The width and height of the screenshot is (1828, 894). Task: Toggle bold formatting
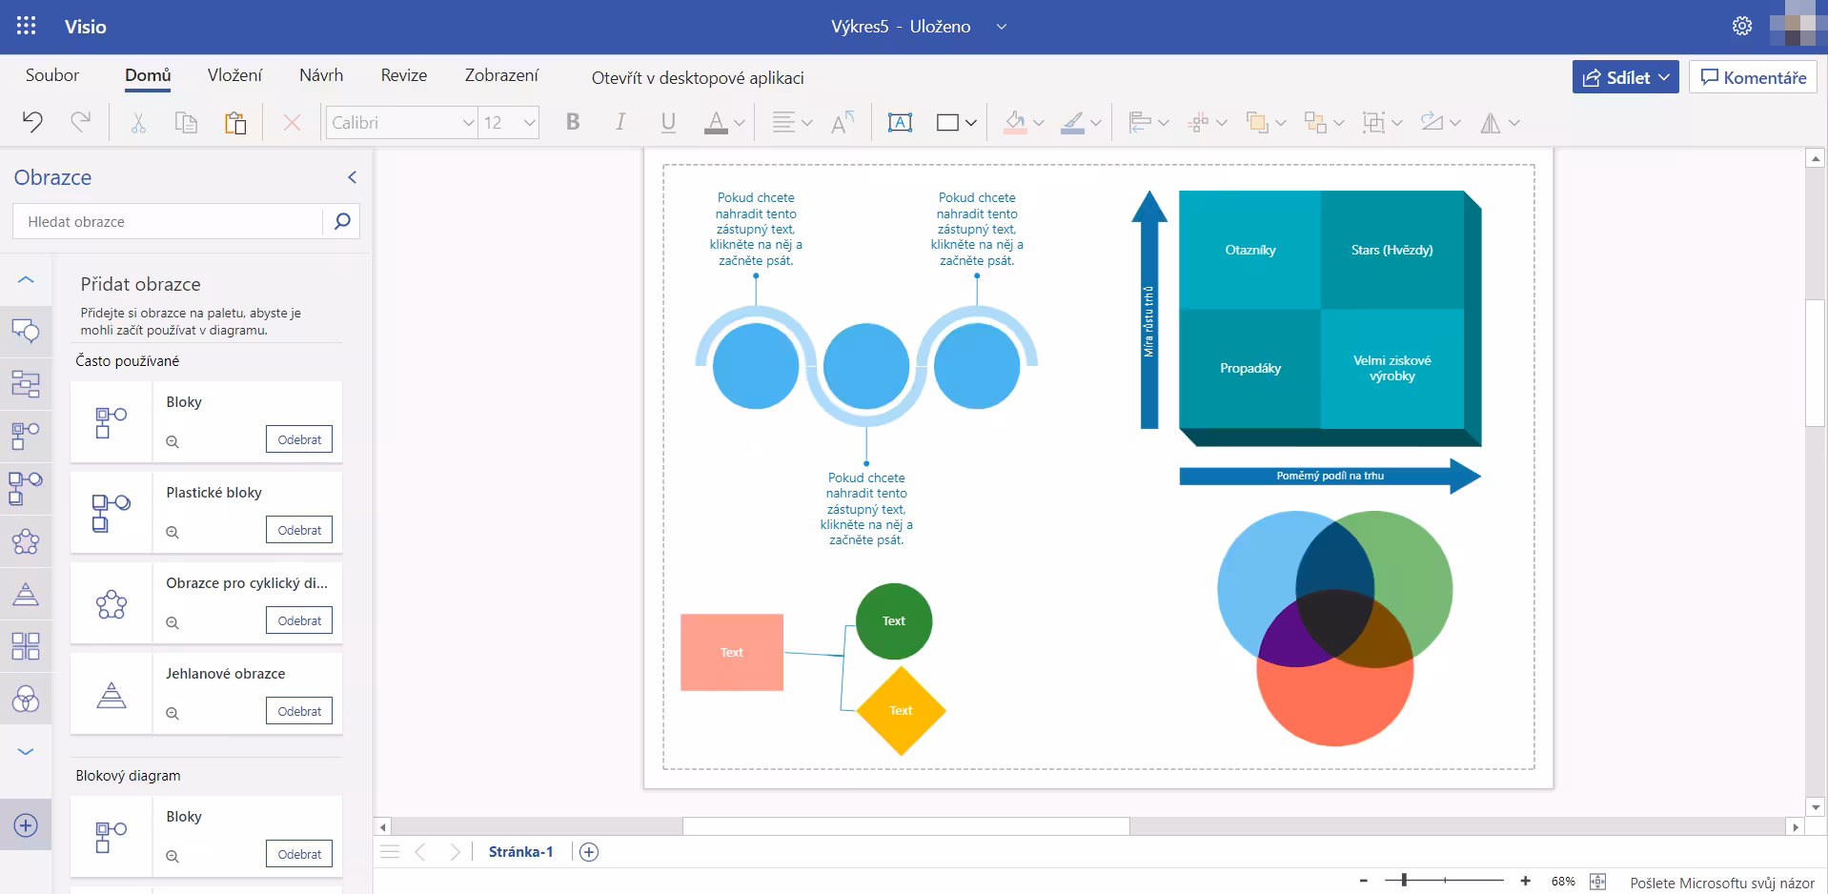[573, 122]
